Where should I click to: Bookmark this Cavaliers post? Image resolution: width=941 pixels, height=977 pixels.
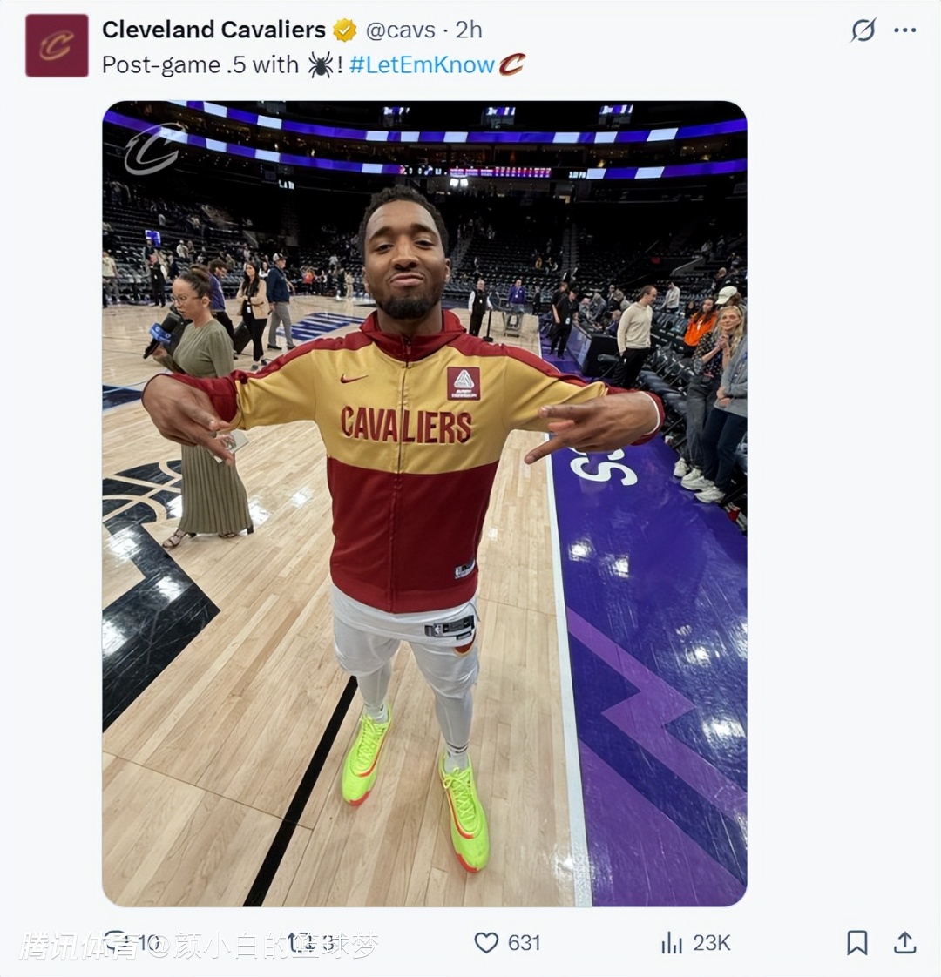coord(857,942)
